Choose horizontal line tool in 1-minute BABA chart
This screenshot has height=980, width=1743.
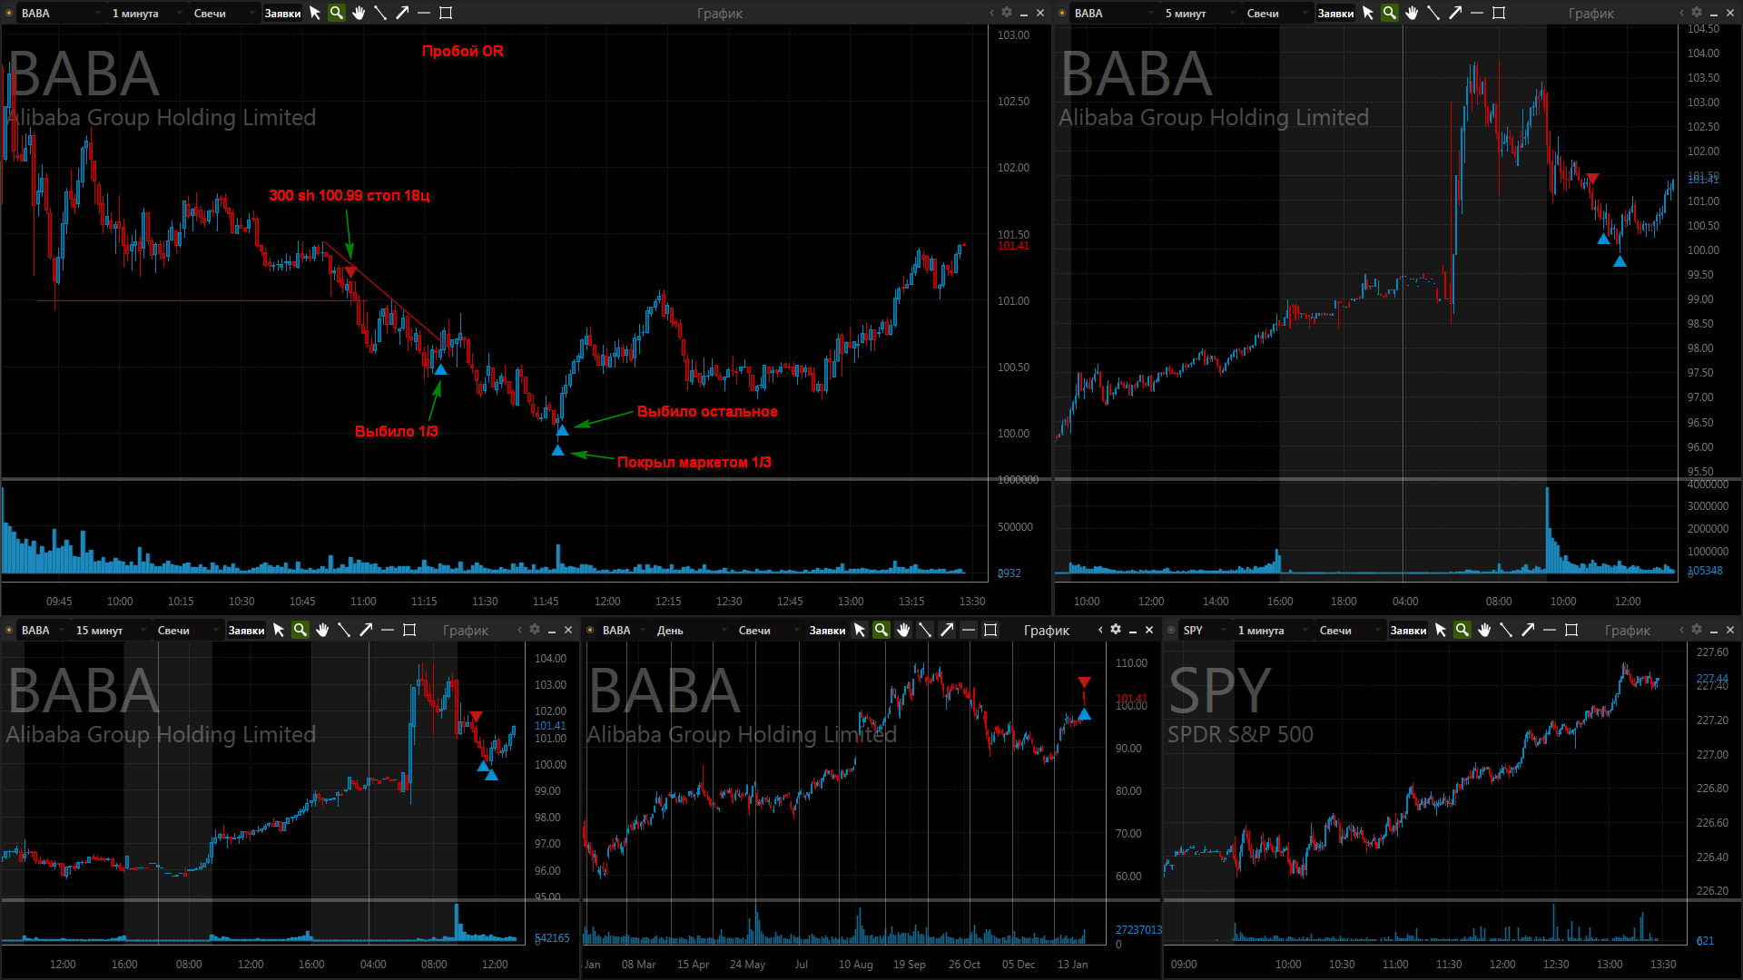424,13
